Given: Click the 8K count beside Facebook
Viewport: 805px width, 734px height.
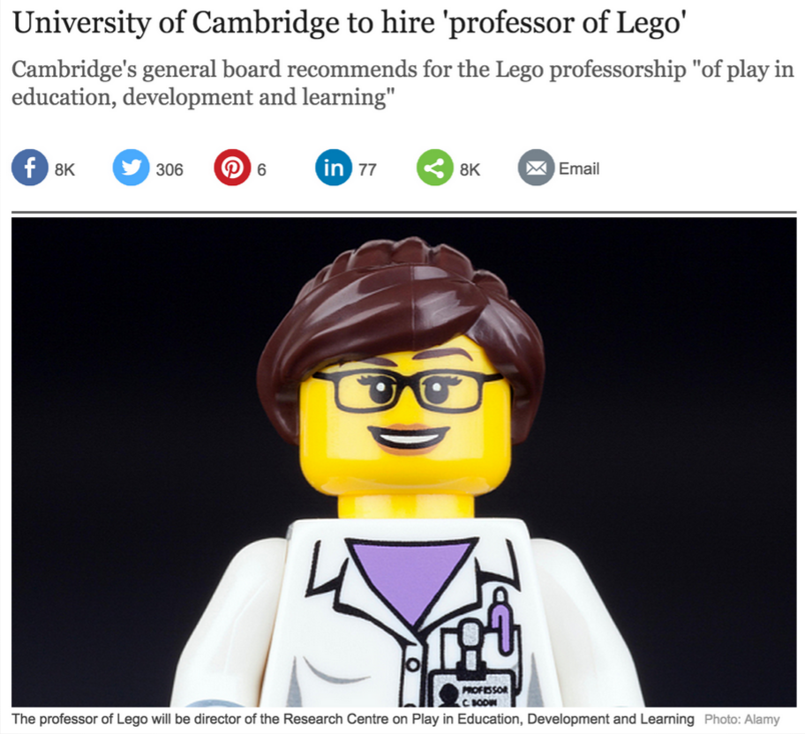Looking at the screenshot, I should 64,169.
